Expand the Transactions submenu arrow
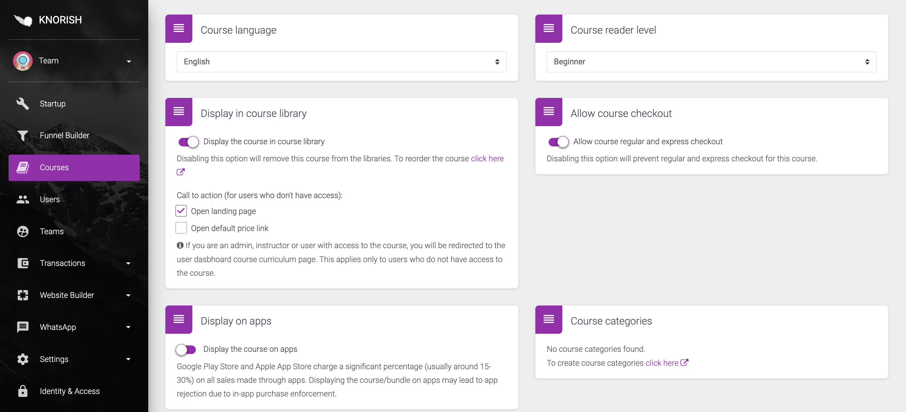906x412 pixels. coord(128,264)
